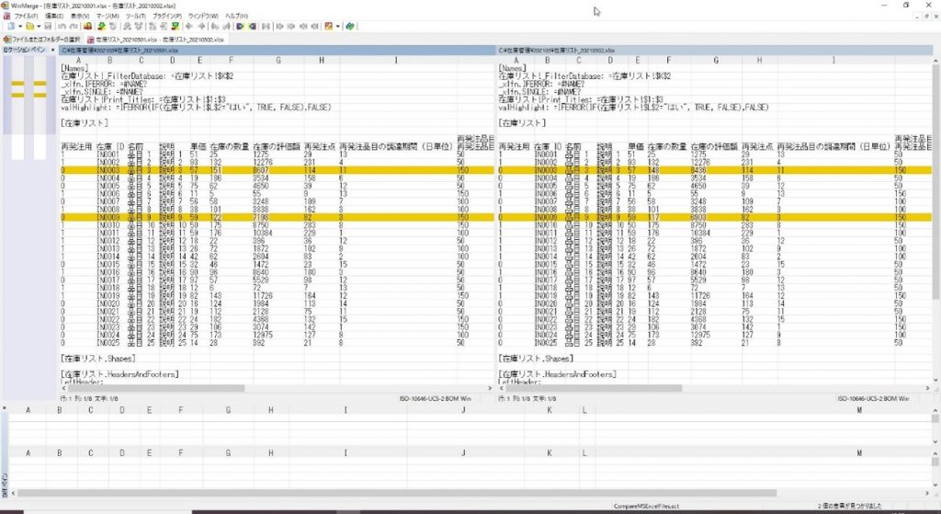Select the 在庫リスト_20210301.xlsx comparison tab
Image resolution: width=941 pixels, height=514 pixels.
[x=156, y=40]
